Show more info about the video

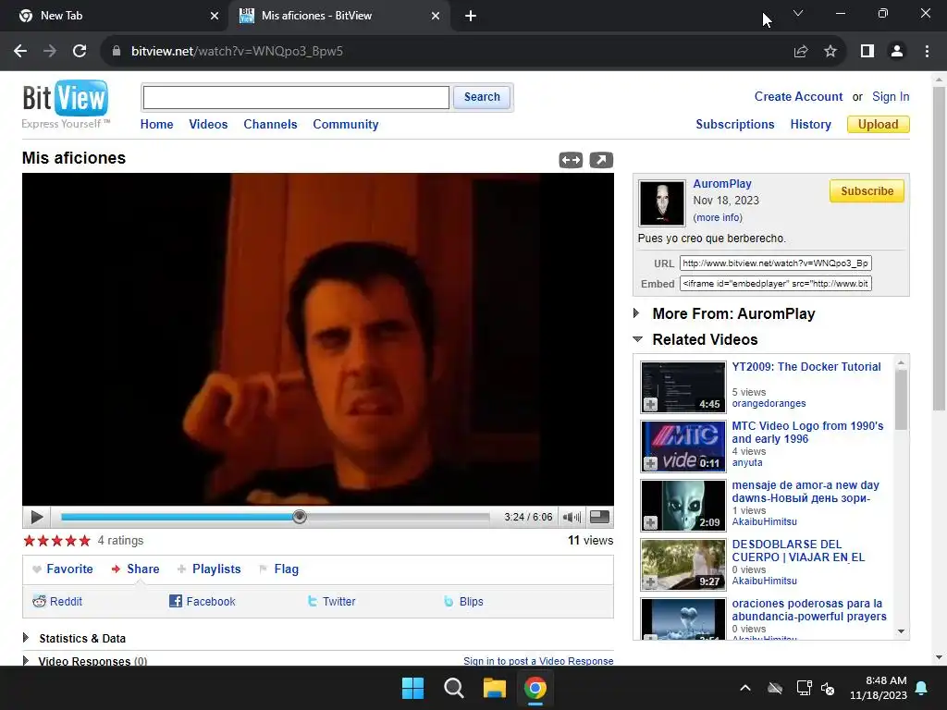pos(718,217)
